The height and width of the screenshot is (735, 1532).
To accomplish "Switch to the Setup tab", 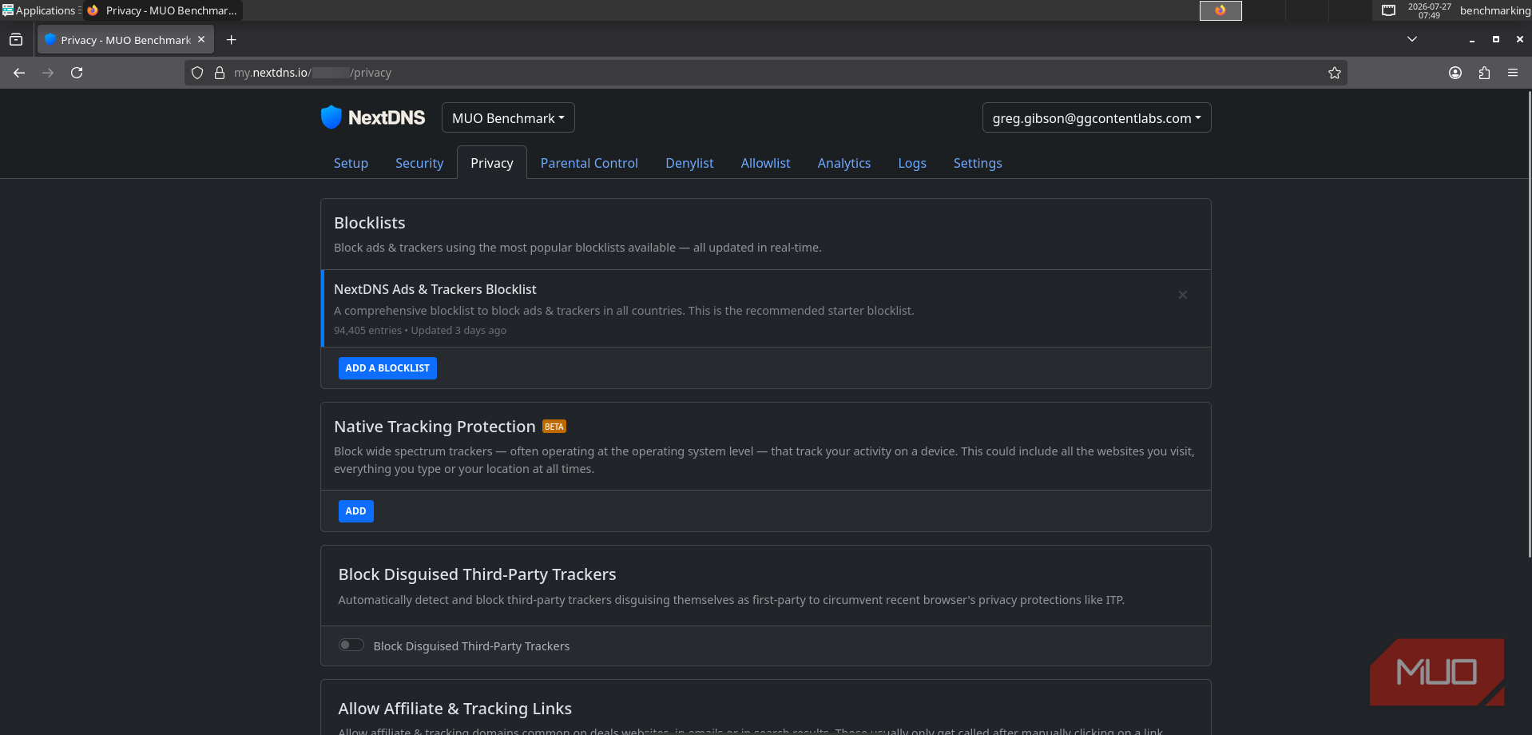I will (x=351, y=163).
